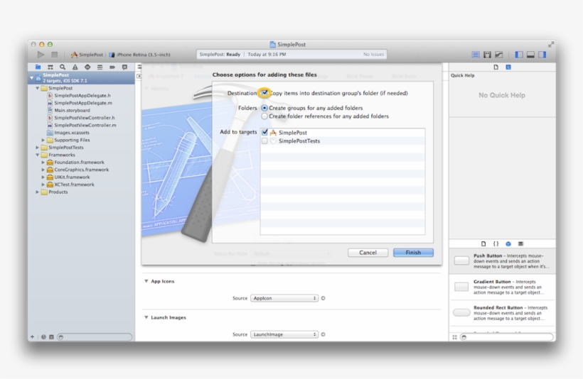The height and width of the screenshot is (379, 583).
Task: Select Create groups for any added folders
Action: click(x=264, y=108)
